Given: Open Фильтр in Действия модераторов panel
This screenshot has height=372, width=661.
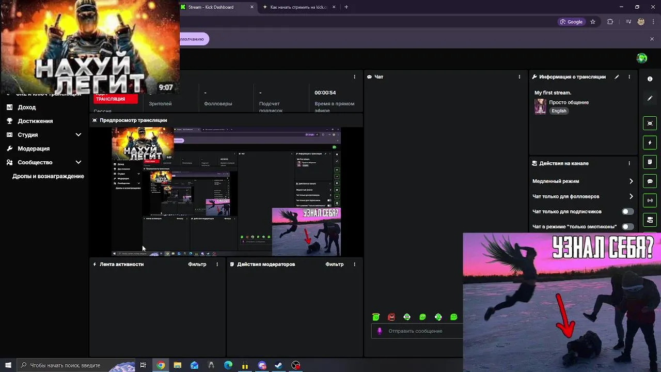Looking at the screenshot, I should point(334,264).
